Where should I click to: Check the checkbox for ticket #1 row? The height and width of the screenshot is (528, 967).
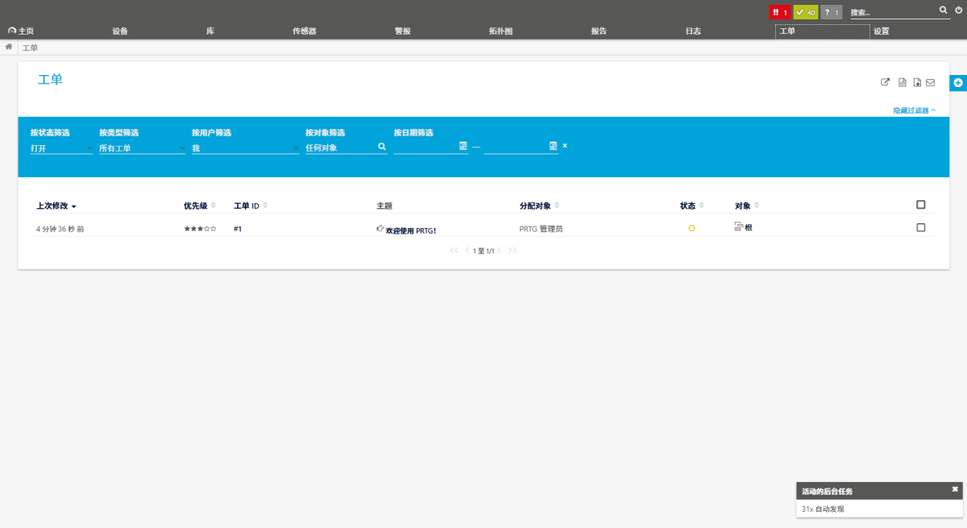click(x=921, y=227)
